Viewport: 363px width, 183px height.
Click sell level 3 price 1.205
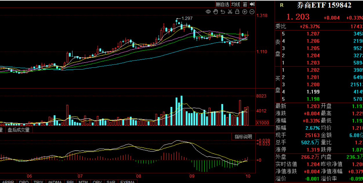tap(313, 48)
